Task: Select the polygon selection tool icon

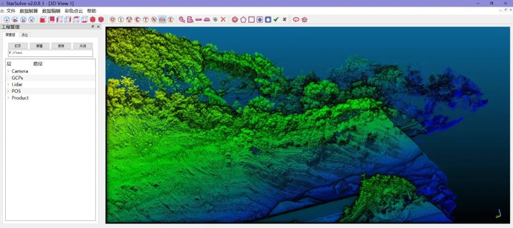Action: pyautogui.click(x=243, y=19)
